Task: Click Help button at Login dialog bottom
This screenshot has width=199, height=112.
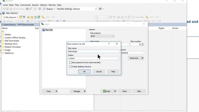Action: (x=139, y=91)
